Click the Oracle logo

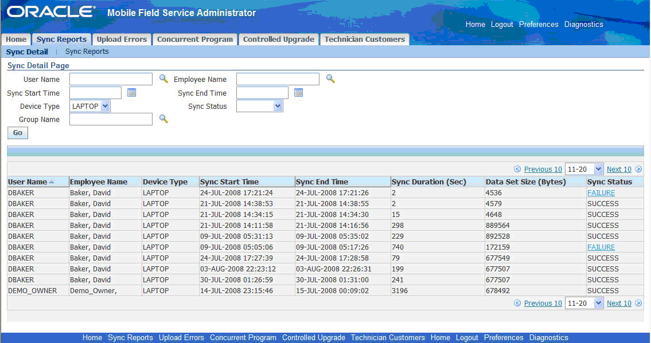point(51,11)
